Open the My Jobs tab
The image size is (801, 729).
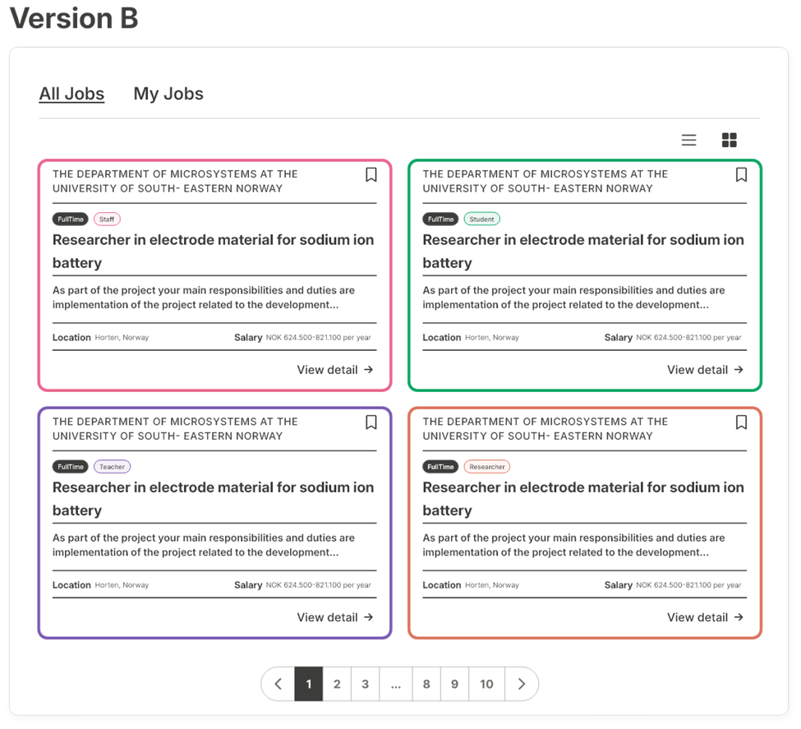pos(168,94)
